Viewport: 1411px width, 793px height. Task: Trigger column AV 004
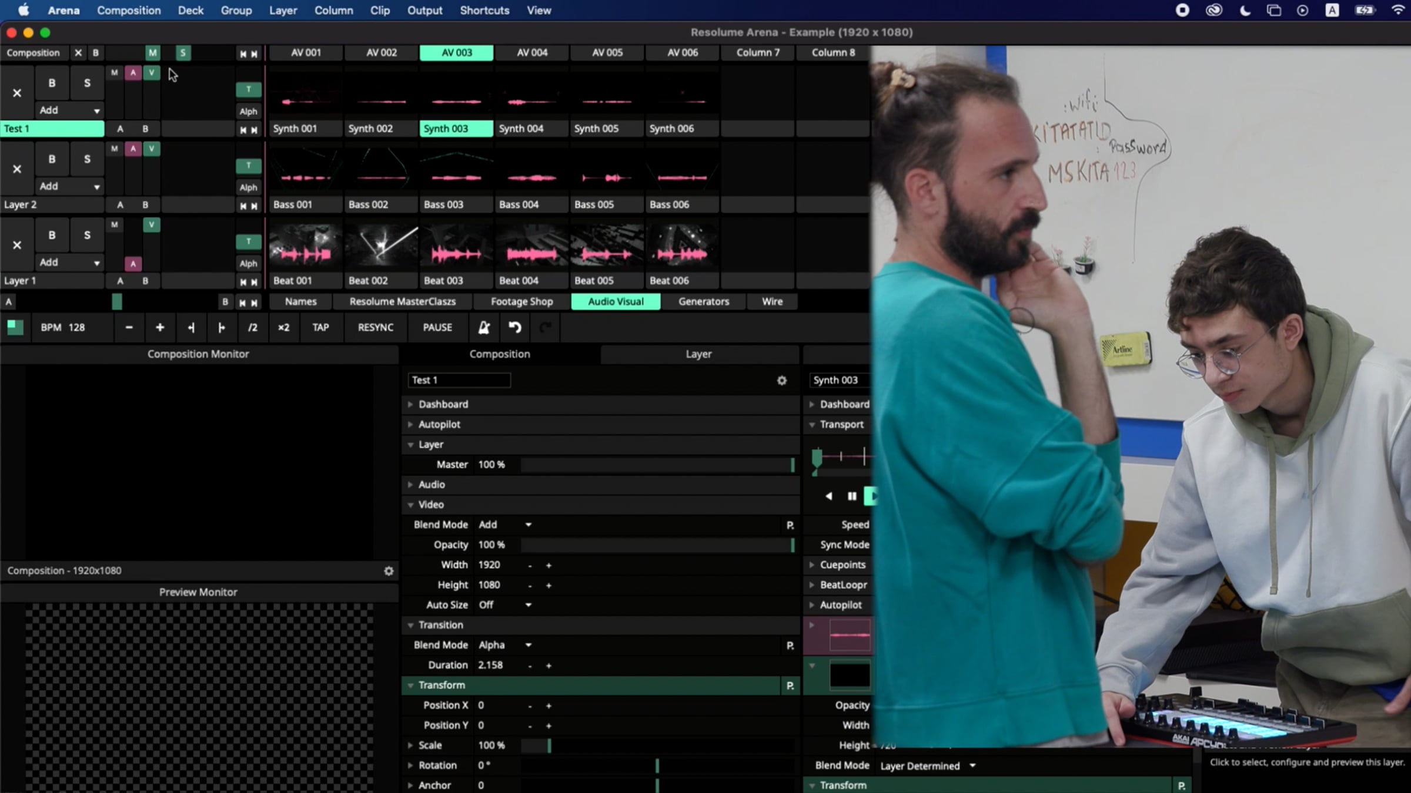pyautogui.click(x=532, y=52)
